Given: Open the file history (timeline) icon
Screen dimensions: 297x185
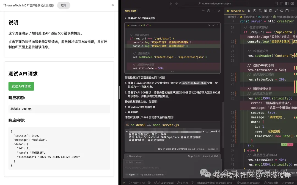Looking at the screenshot, I should [x=255, y=11].
